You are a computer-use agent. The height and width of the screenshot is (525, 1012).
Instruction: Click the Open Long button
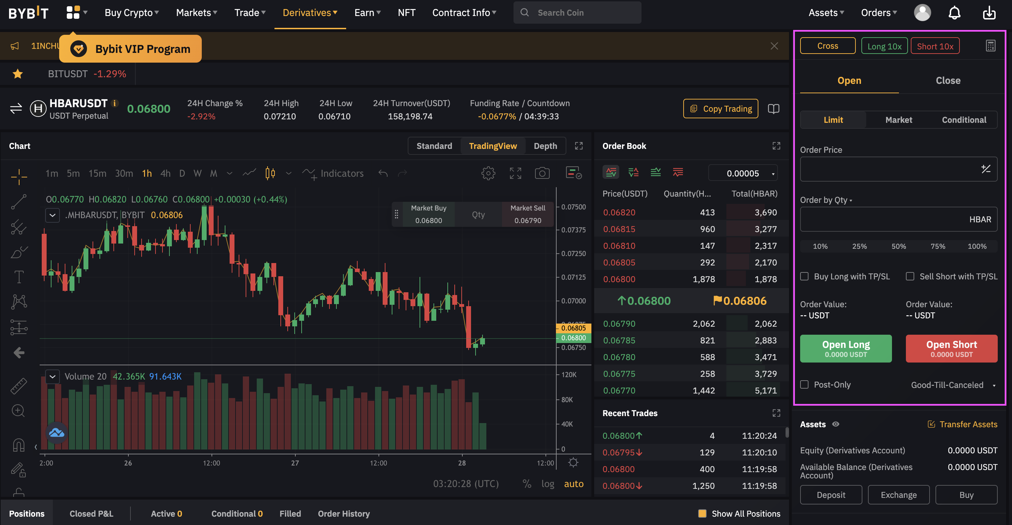point(846,349)
